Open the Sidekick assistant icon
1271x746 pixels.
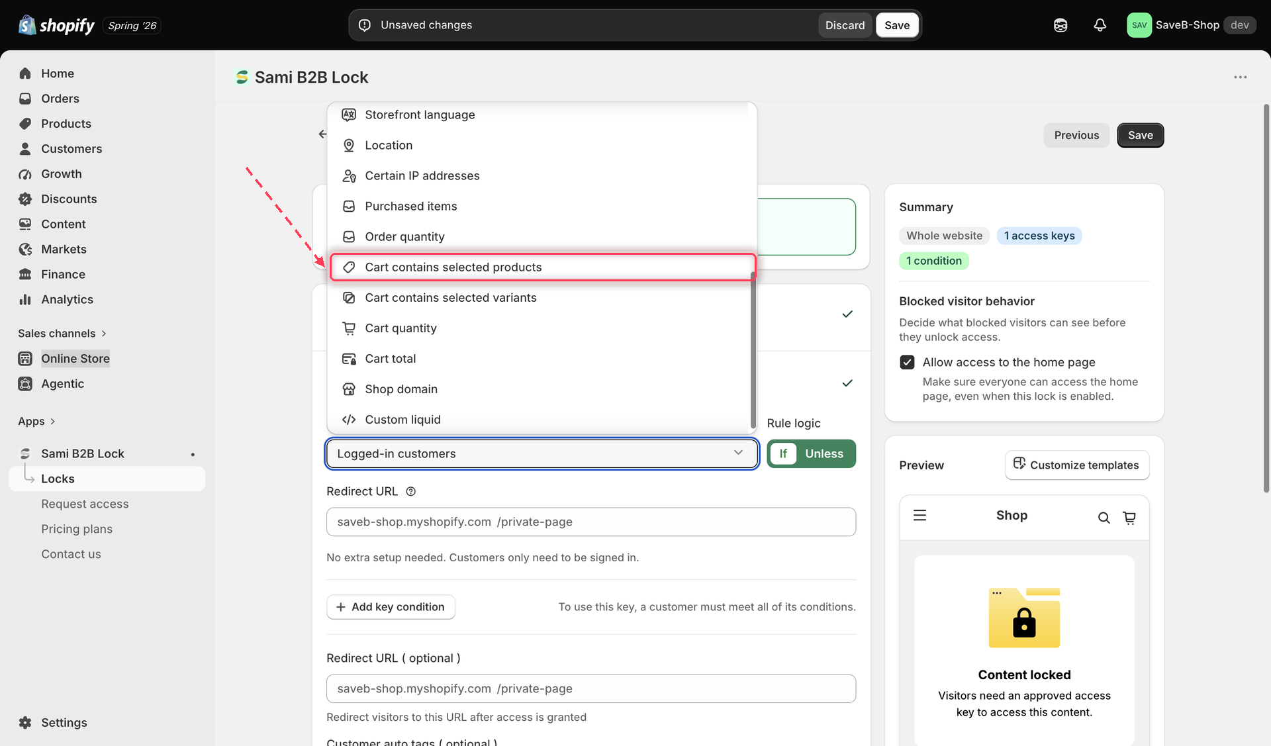1060,25
